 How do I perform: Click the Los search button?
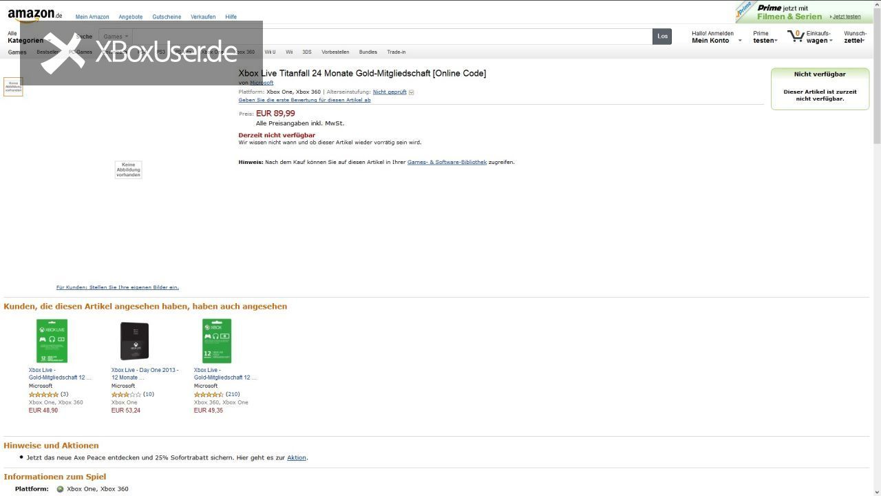click(x=662, y=37)
